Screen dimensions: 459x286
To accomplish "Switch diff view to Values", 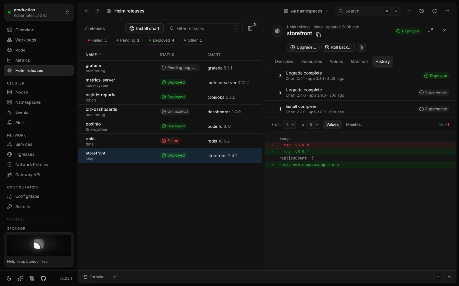I will tap(332, 124).
